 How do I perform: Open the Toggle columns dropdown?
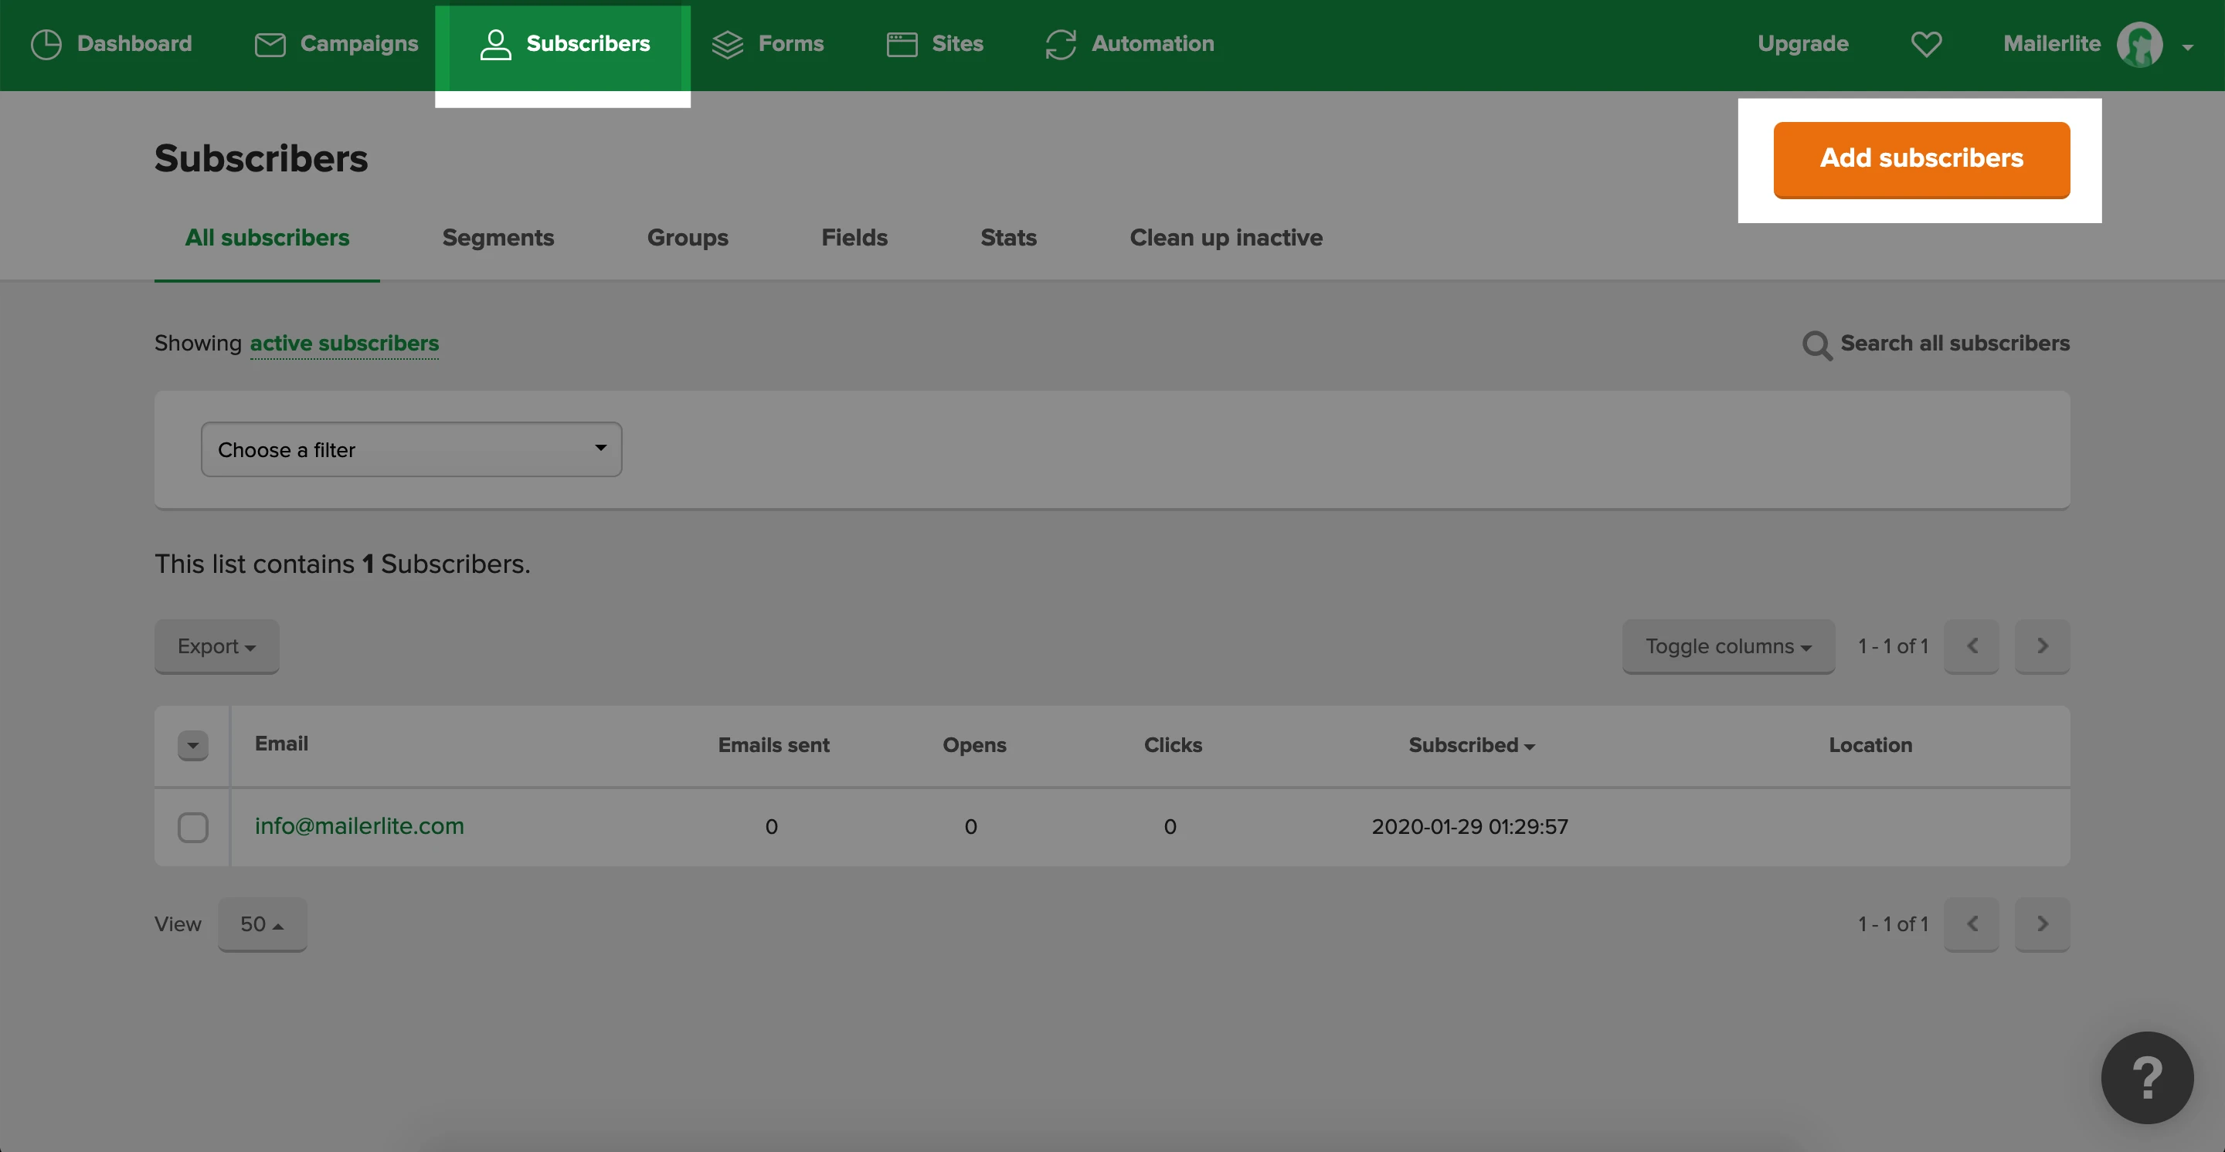click(1727, 646)
